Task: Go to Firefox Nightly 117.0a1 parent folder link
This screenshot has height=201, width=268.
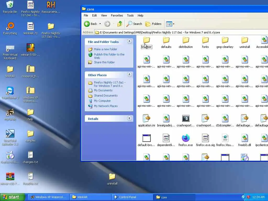Action: [x=110, y=84]
